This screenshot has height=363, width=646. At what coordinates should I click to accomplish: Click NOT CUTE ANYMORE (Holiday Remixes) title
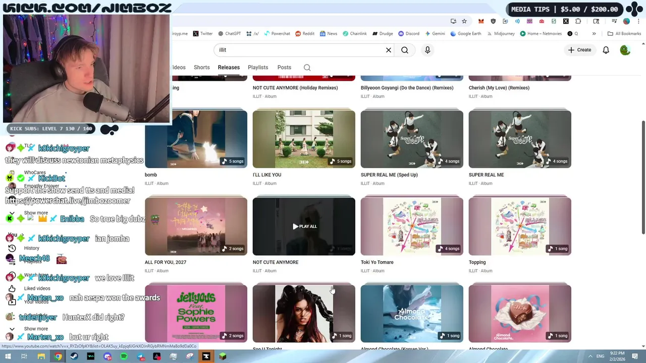(x=295, y=88)
